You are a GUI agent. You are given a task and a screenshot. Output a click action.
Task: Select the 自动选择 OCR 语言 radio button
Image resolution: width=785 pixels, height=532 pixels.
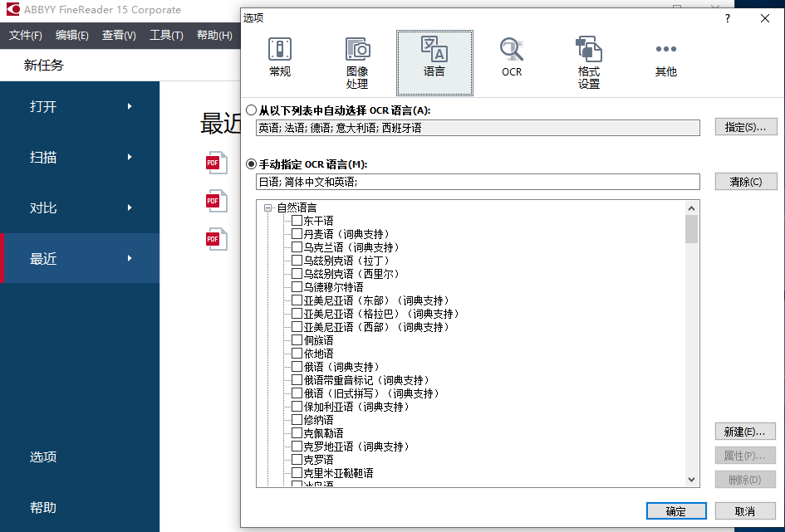(x=251, y=110)
